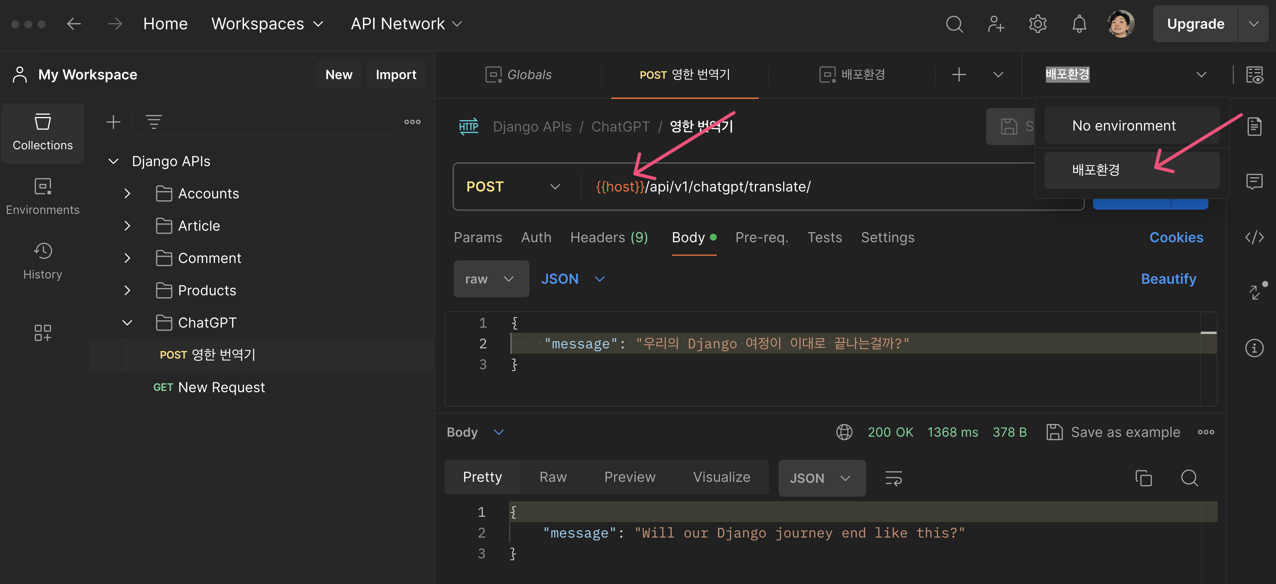Viewport: 1276px width, 584px height.
Task: Open the Collections sidebar panel
Action: point(43,132)
